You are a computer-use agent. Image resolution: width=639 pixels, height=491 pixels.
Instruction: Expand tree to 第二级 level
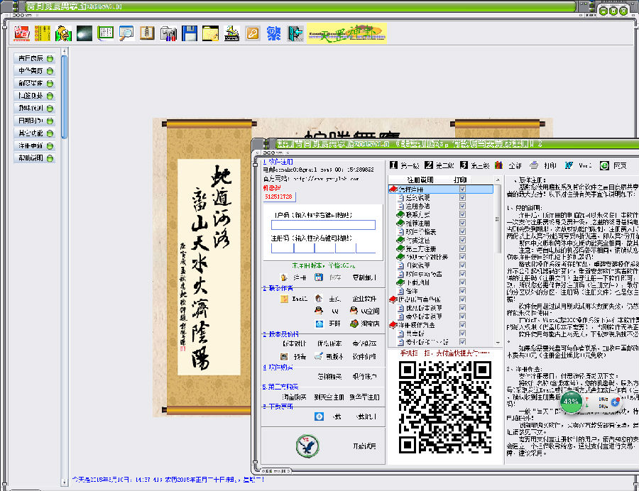[442, 165]
